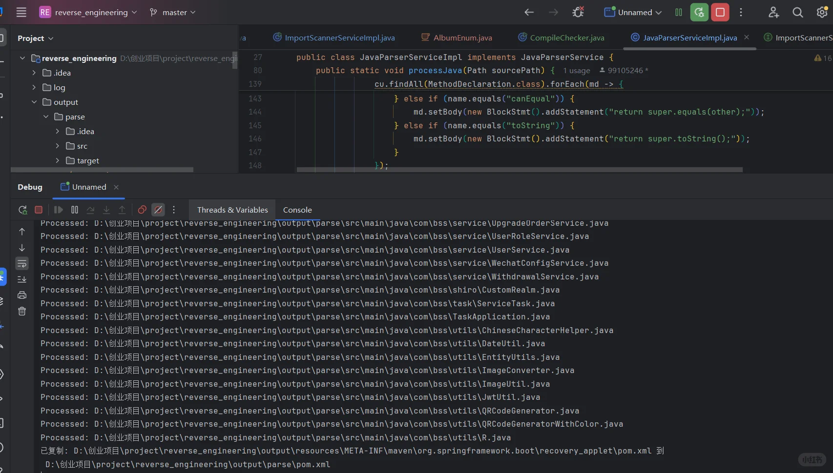Expand the .idea folder under parse
The width and height of the screenshot is (833, 473).
[57, 131]
